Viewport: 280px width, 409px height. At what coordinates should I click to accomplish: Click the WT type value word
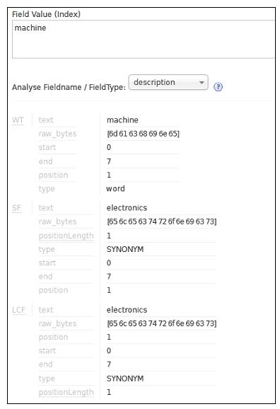tap(115, 189)
